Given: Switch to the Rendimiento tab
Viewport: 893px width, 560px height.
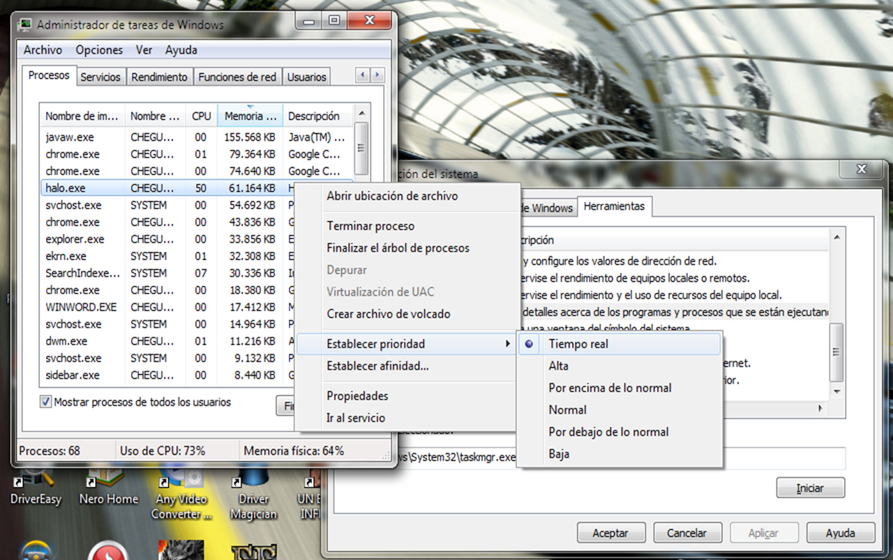Looking at the screenshot, I should click(x=159, y=77).
